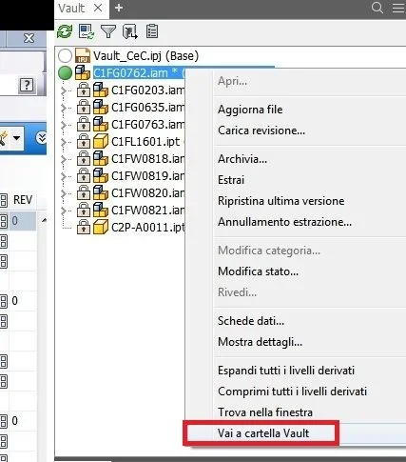406x462 pixels.
Task: Click the empty status circle beside Vault_CeC.ipj
Action: tap(65, 56)
